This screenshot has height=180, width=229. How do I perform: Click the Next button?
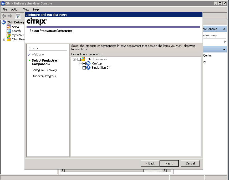[169, 163]
